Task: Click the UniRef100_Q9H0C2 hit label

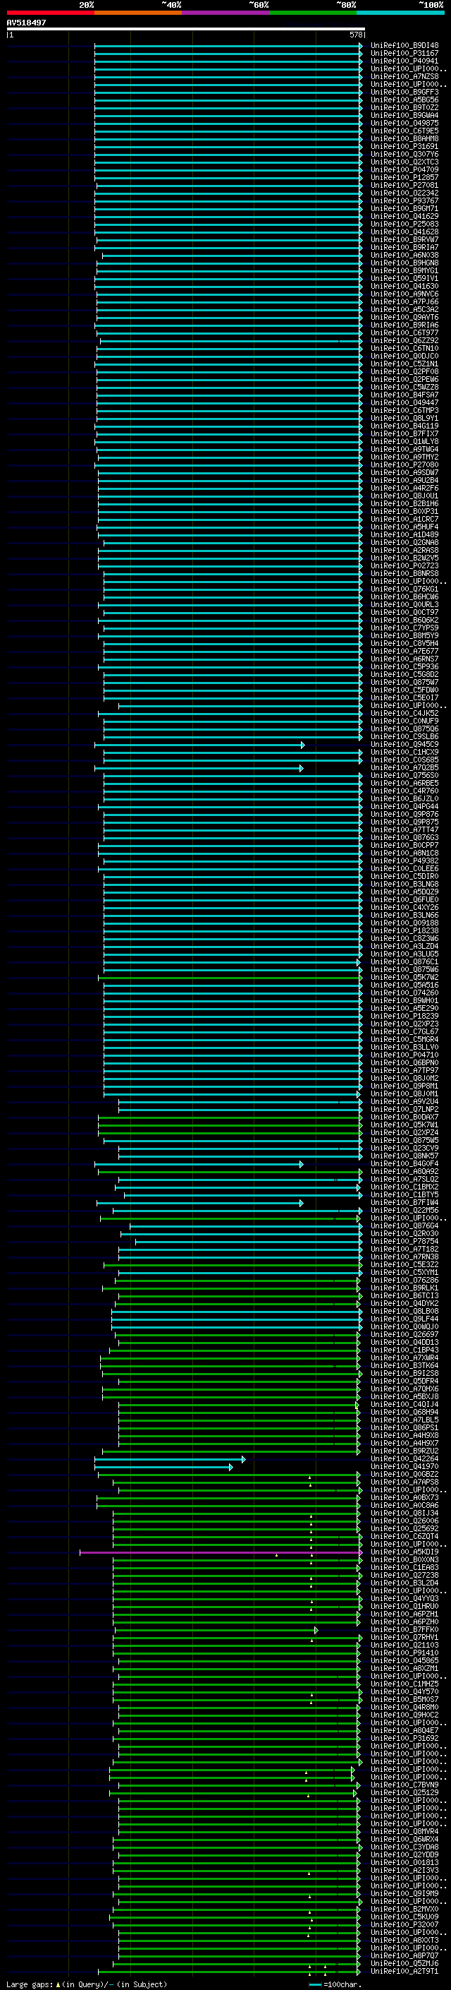Action: (404, 1715)
